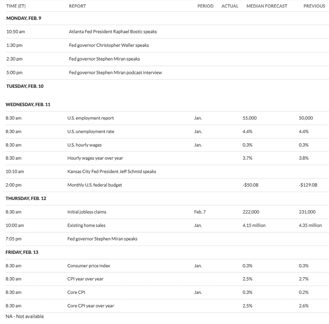Screen dimensions: 329x324
Task: Click the Atlanta Fed President Raphael Bostic speaks entry
Action: click(x=113, y=32)
